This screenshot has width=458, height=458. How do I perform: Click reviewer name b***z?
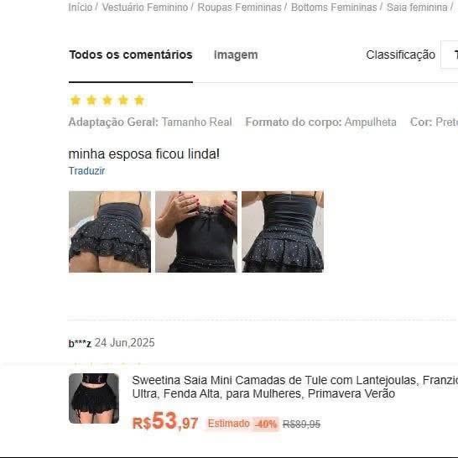click(80, 343)
